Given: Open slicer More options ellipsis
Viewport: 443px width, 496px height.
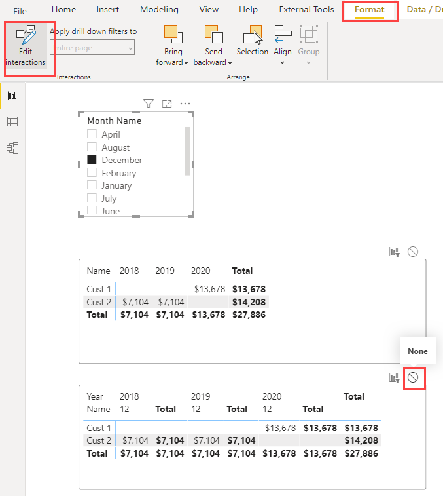Looking at the screenshot, I should [x=185, y=104].
